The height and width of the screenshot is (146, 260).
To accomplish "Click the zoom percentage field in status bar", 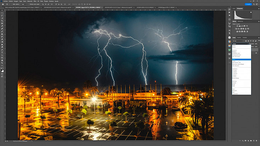I will [7, 141].
